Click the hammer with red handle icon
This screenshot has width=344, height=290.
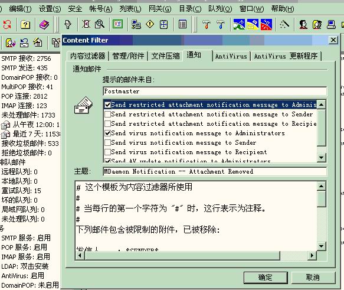coord(207,24)
